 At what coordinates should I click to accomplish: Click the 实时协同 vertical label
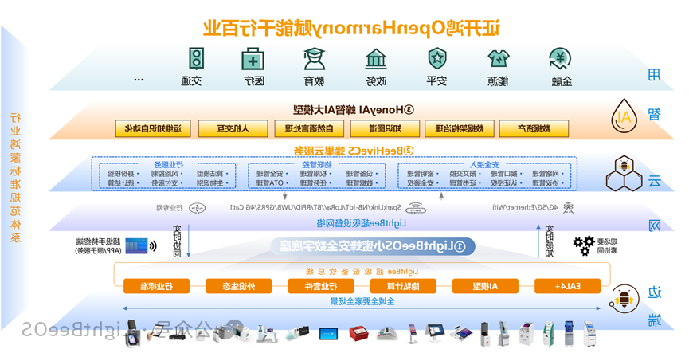(177, 241)
